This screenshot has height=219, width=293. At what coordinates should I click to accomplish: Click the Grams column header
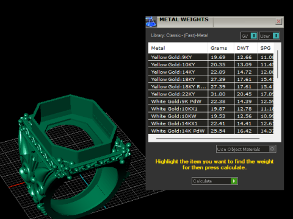point(221,48)
